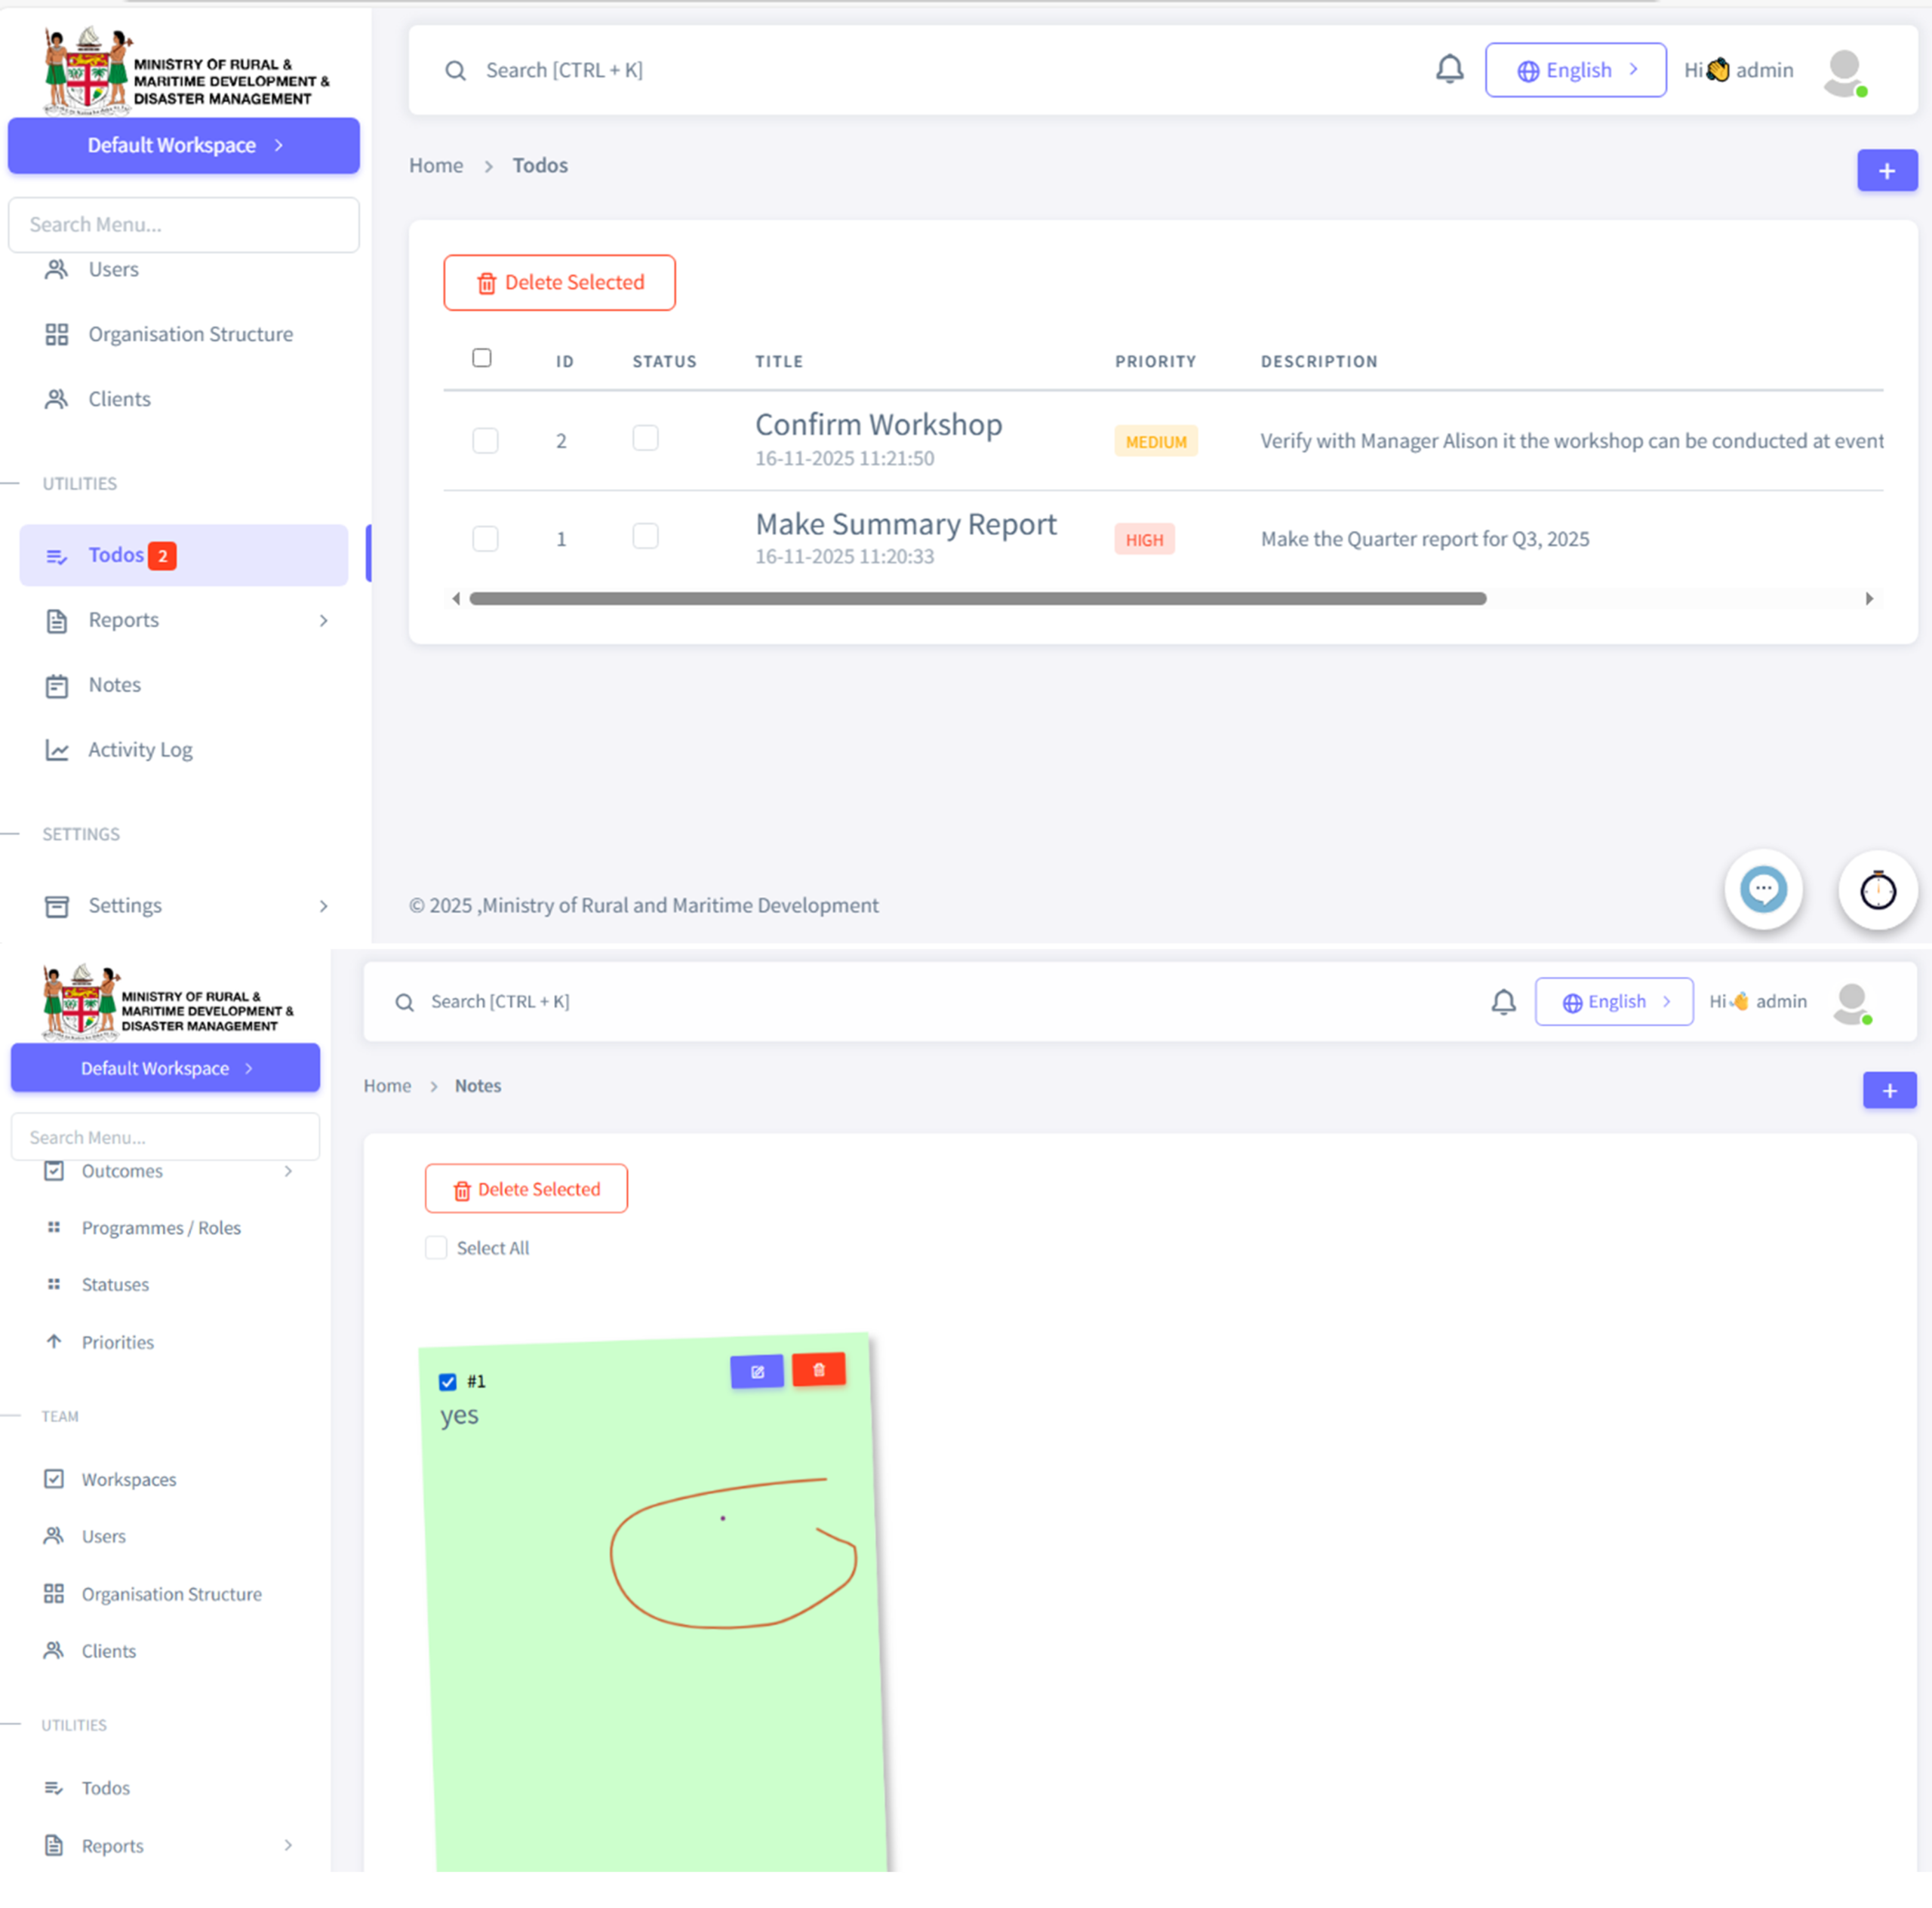
Task: Expand Settings chevron in sidebar
Action: (323, 905)
